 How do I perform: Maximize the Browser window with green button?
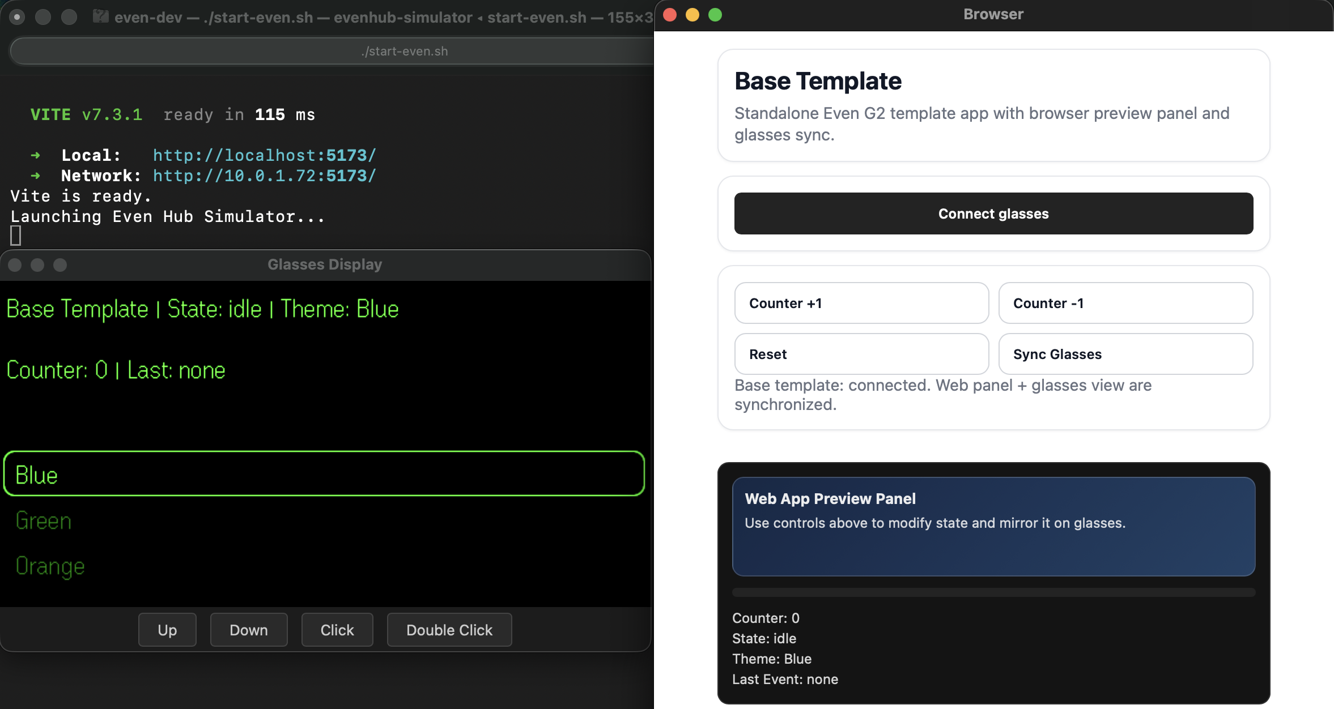[715, 15]
